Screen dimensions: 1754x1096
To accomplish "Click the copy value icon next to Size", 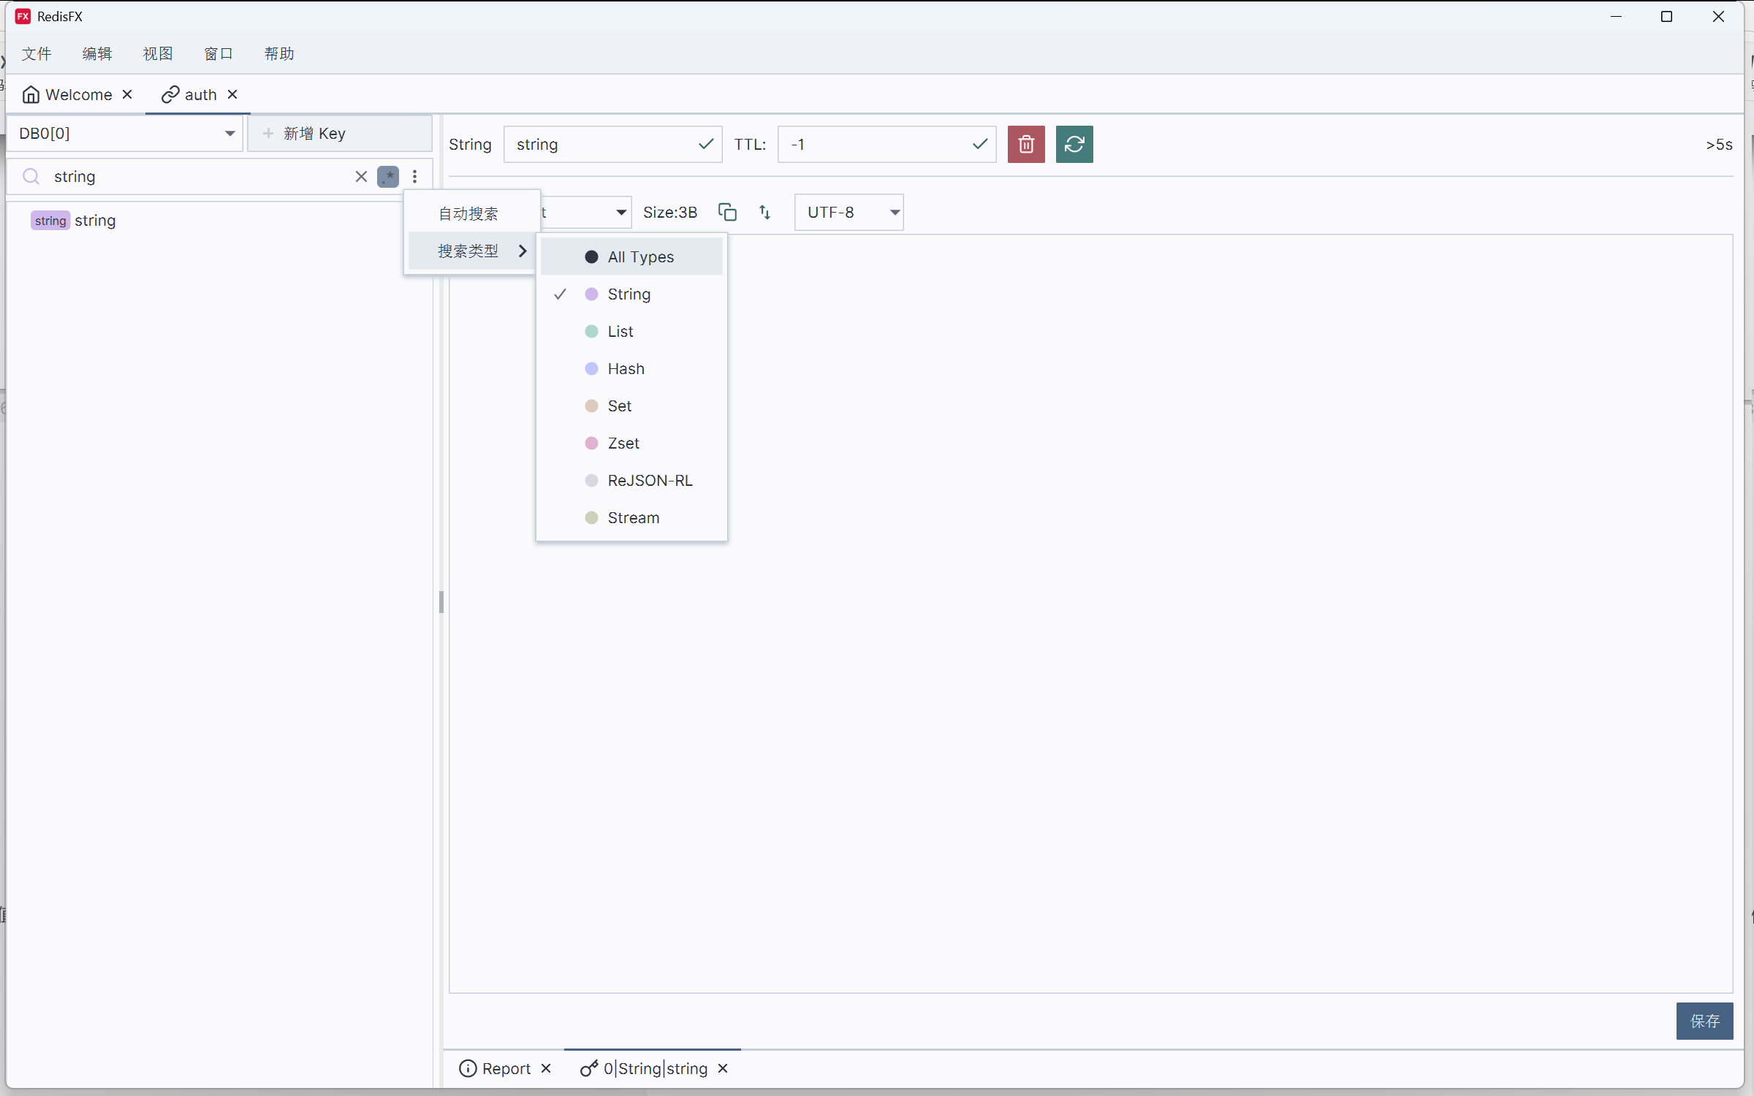I will (727, 212).
